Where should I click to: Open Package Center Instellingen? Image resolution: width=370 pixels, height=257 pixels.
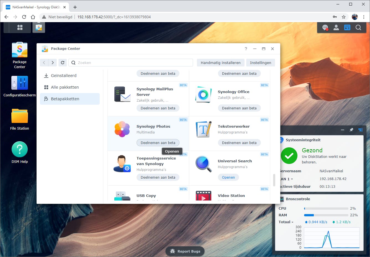point(261,63)
